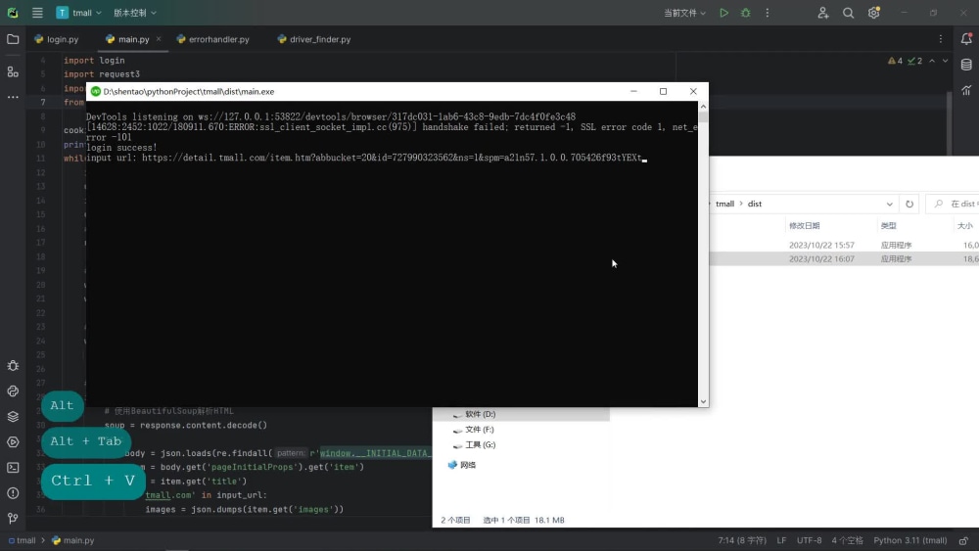Viewport: 979px width, 551px height.
Task: Switch to the login.py editor tab
Action: 57,39
